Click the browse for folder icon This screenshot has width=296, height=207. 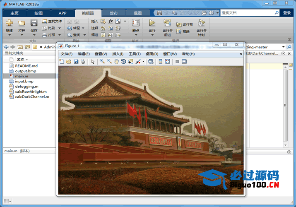point(27,47)
